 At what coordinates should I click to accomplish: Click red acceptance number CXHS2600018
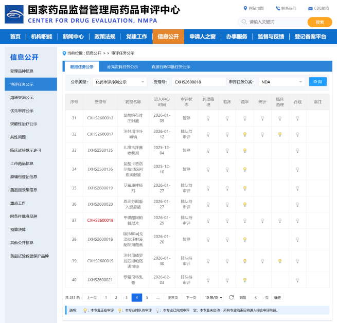pos(100,220)
